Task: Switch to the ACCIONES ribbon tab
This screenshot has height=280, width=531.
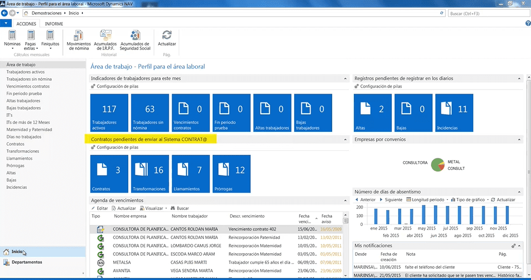Action: (26, 24)
